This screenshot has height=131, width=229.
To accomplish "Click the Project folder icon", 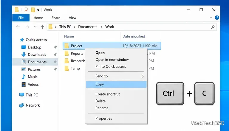I will [x=66, y=46].
